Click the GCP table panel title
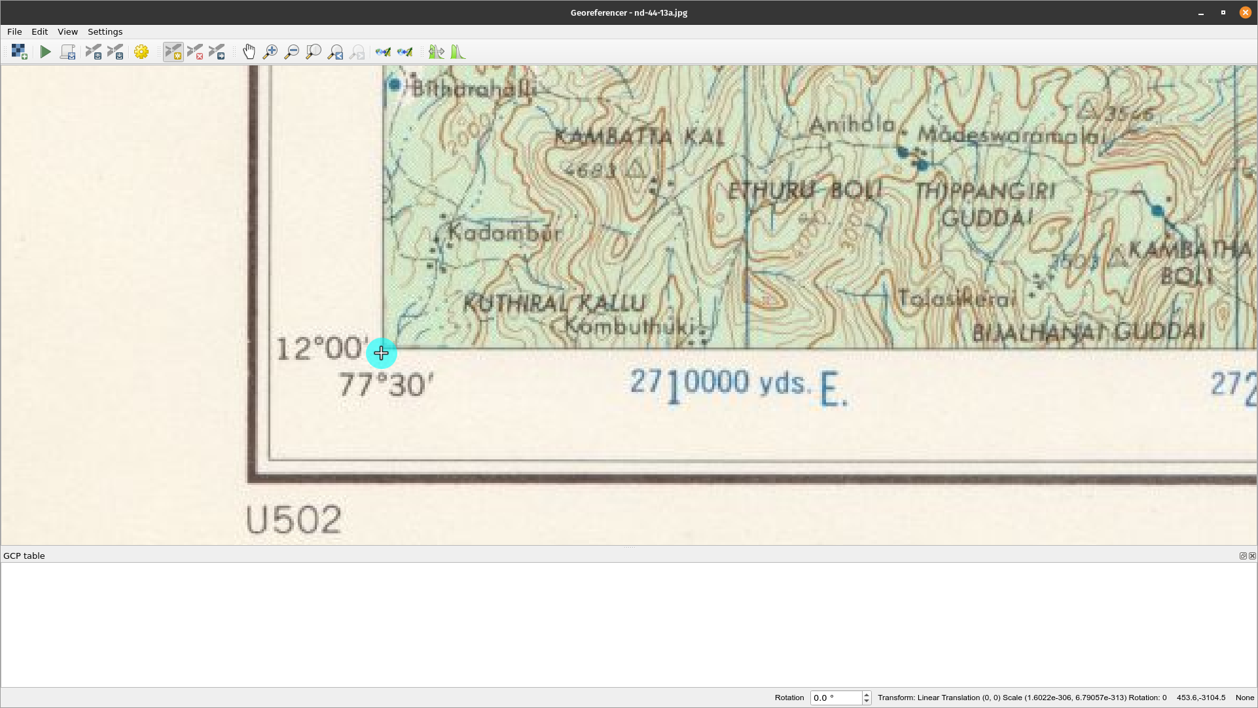Image resolution: width=1258 pixels, height=708 pixels. point(24,556)
